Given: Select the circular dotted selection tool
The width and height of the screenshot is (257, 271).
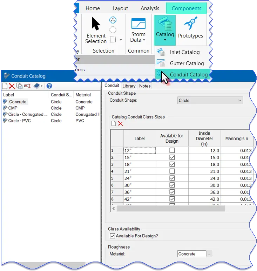Looking at the screenshot, I should pos(113,20).
